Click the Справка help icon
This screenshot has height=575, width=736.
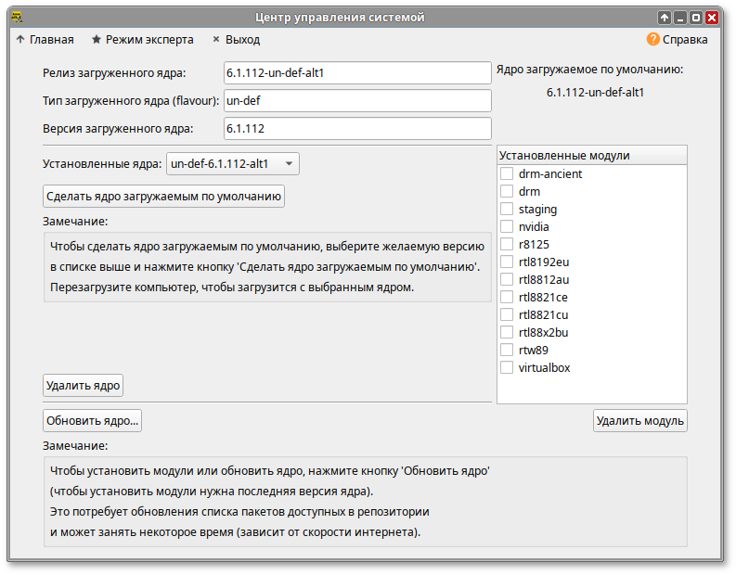[x=652, y=40]
